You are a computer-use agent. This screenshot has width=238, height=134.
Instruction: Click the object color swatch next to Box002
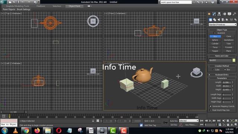point(234,60)
